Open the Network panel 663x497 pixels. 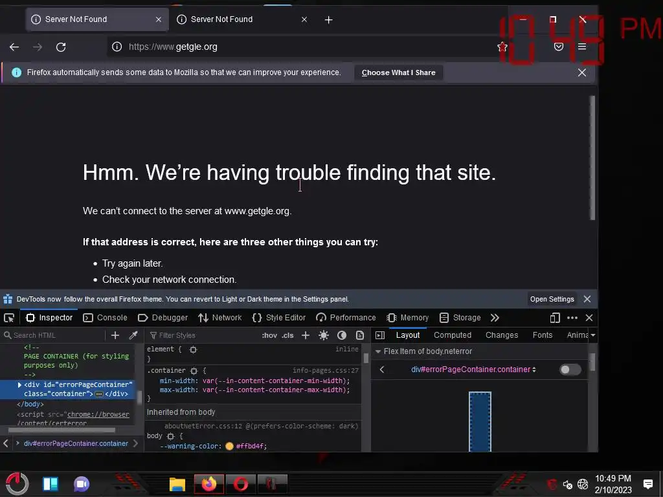click(220, 318)
